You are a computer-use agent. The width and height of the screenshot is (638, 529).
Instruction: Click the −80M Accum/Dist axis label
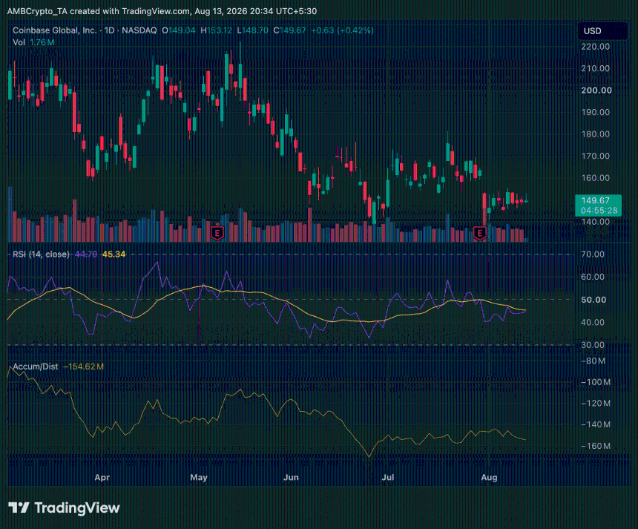[593, 361]
